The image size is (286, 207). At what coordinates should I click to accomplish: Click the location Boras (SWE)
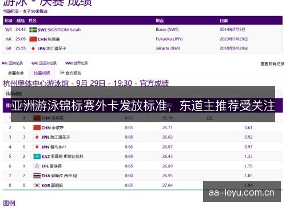coord(167,30)
